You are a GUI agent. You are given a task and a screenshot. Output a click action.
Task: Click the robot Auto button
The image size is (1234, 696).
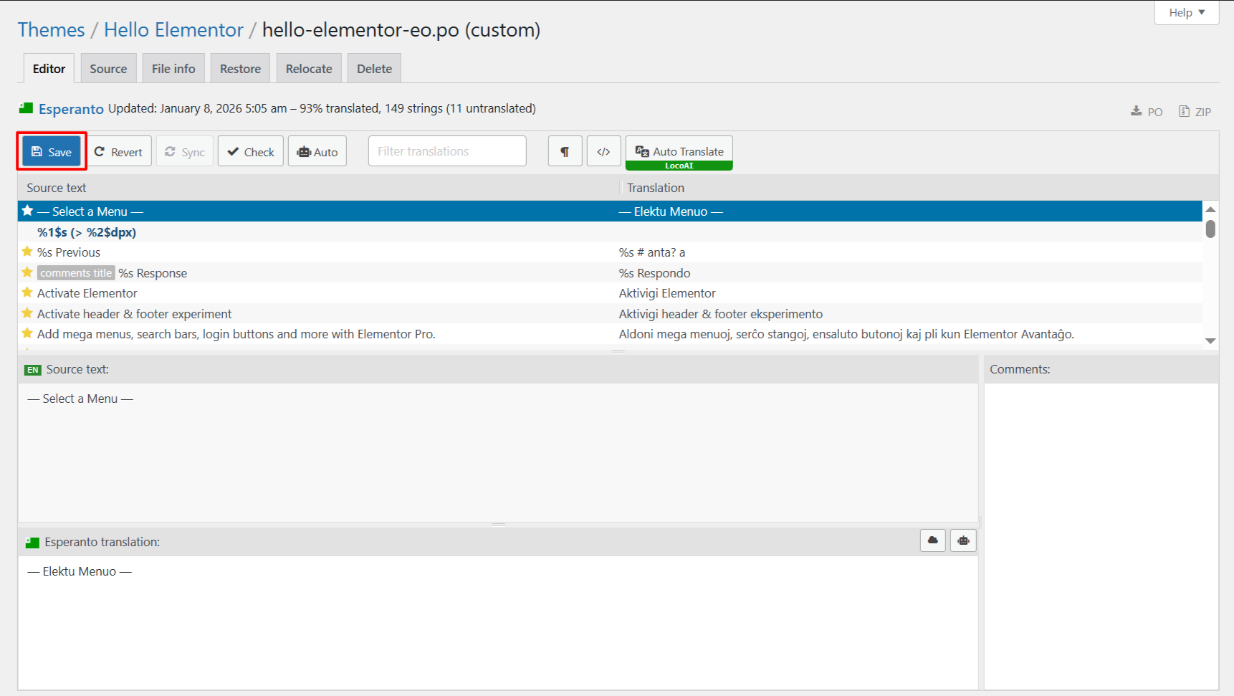point(317,152)
